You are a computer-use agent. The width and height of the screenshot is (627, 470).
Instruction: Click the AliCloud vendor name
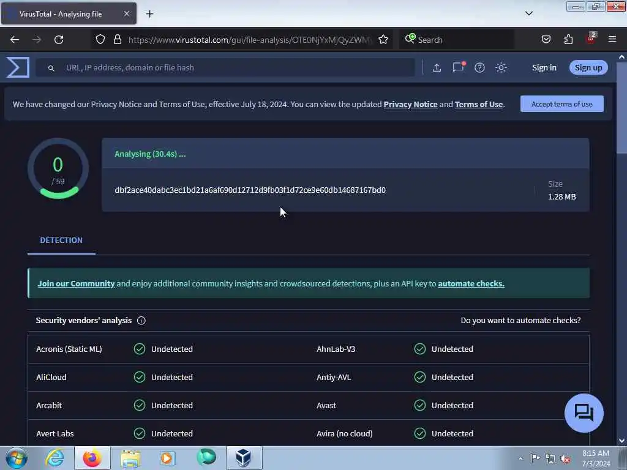pos(51,377)
